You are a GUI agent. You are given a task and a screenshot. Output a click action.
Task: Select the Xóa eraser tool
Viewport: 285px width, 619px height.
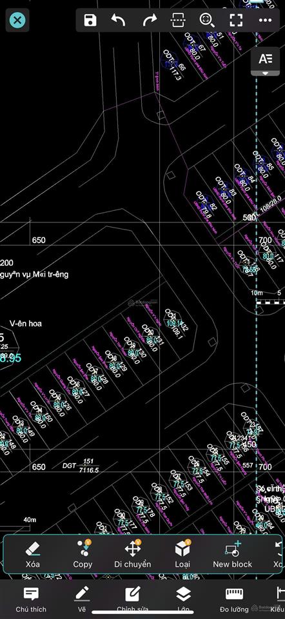33,555
